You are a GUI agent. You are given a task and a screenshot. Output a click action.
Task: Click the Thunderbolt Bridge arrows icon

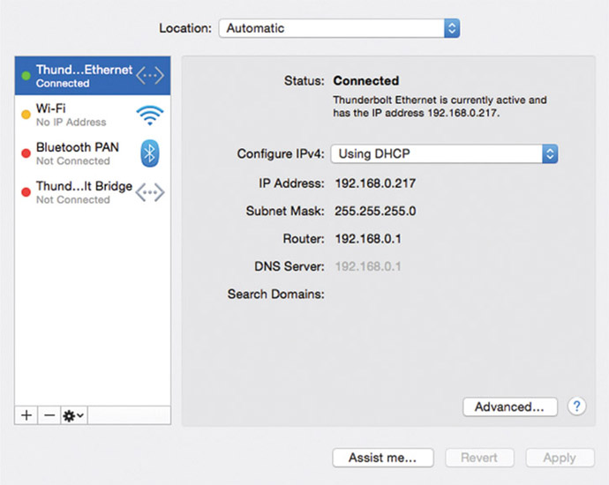click(150, 192)
